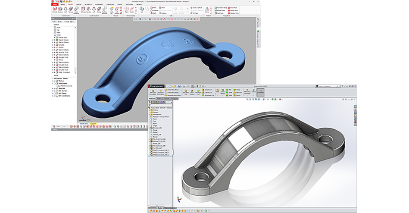Expand the Annotations folder in SolidWorks tree
The height and width of the screenshot is (213, 409).
click(150, 114)
